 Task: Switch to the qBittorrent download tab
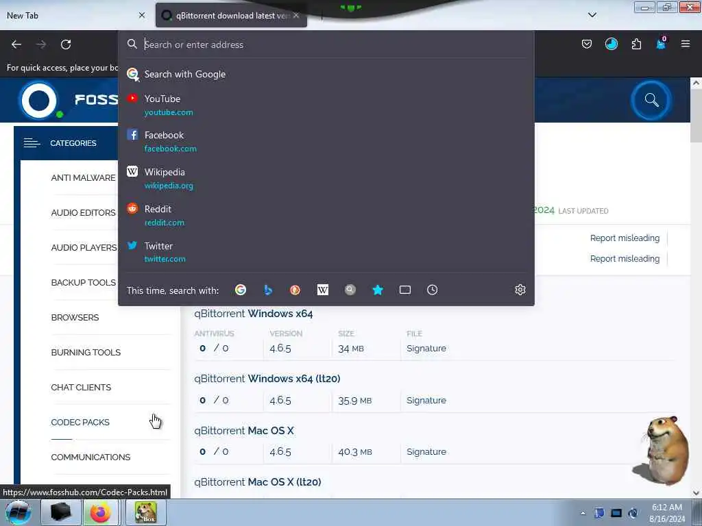click(231, 15)
